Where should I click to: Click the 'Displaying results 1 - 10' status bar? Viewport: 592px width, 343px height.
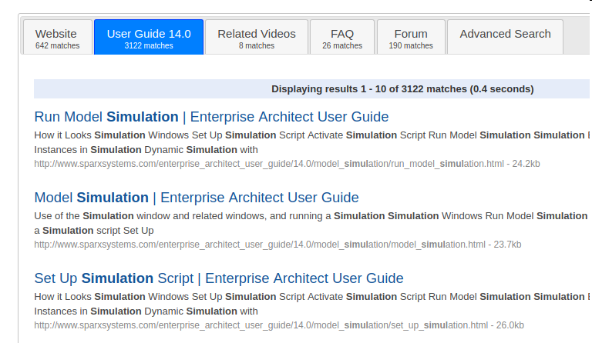pyautogui.click(x=402, y=89)
